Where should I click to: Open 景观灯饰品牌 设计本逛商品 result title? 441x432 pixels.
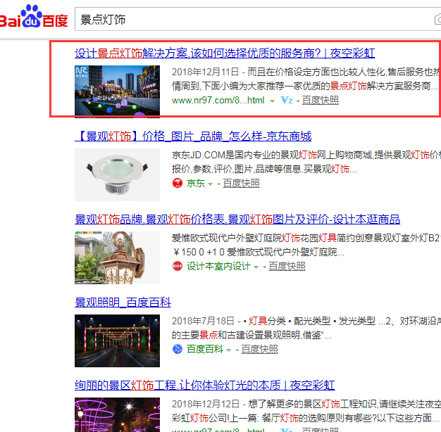tap(237, 220)
